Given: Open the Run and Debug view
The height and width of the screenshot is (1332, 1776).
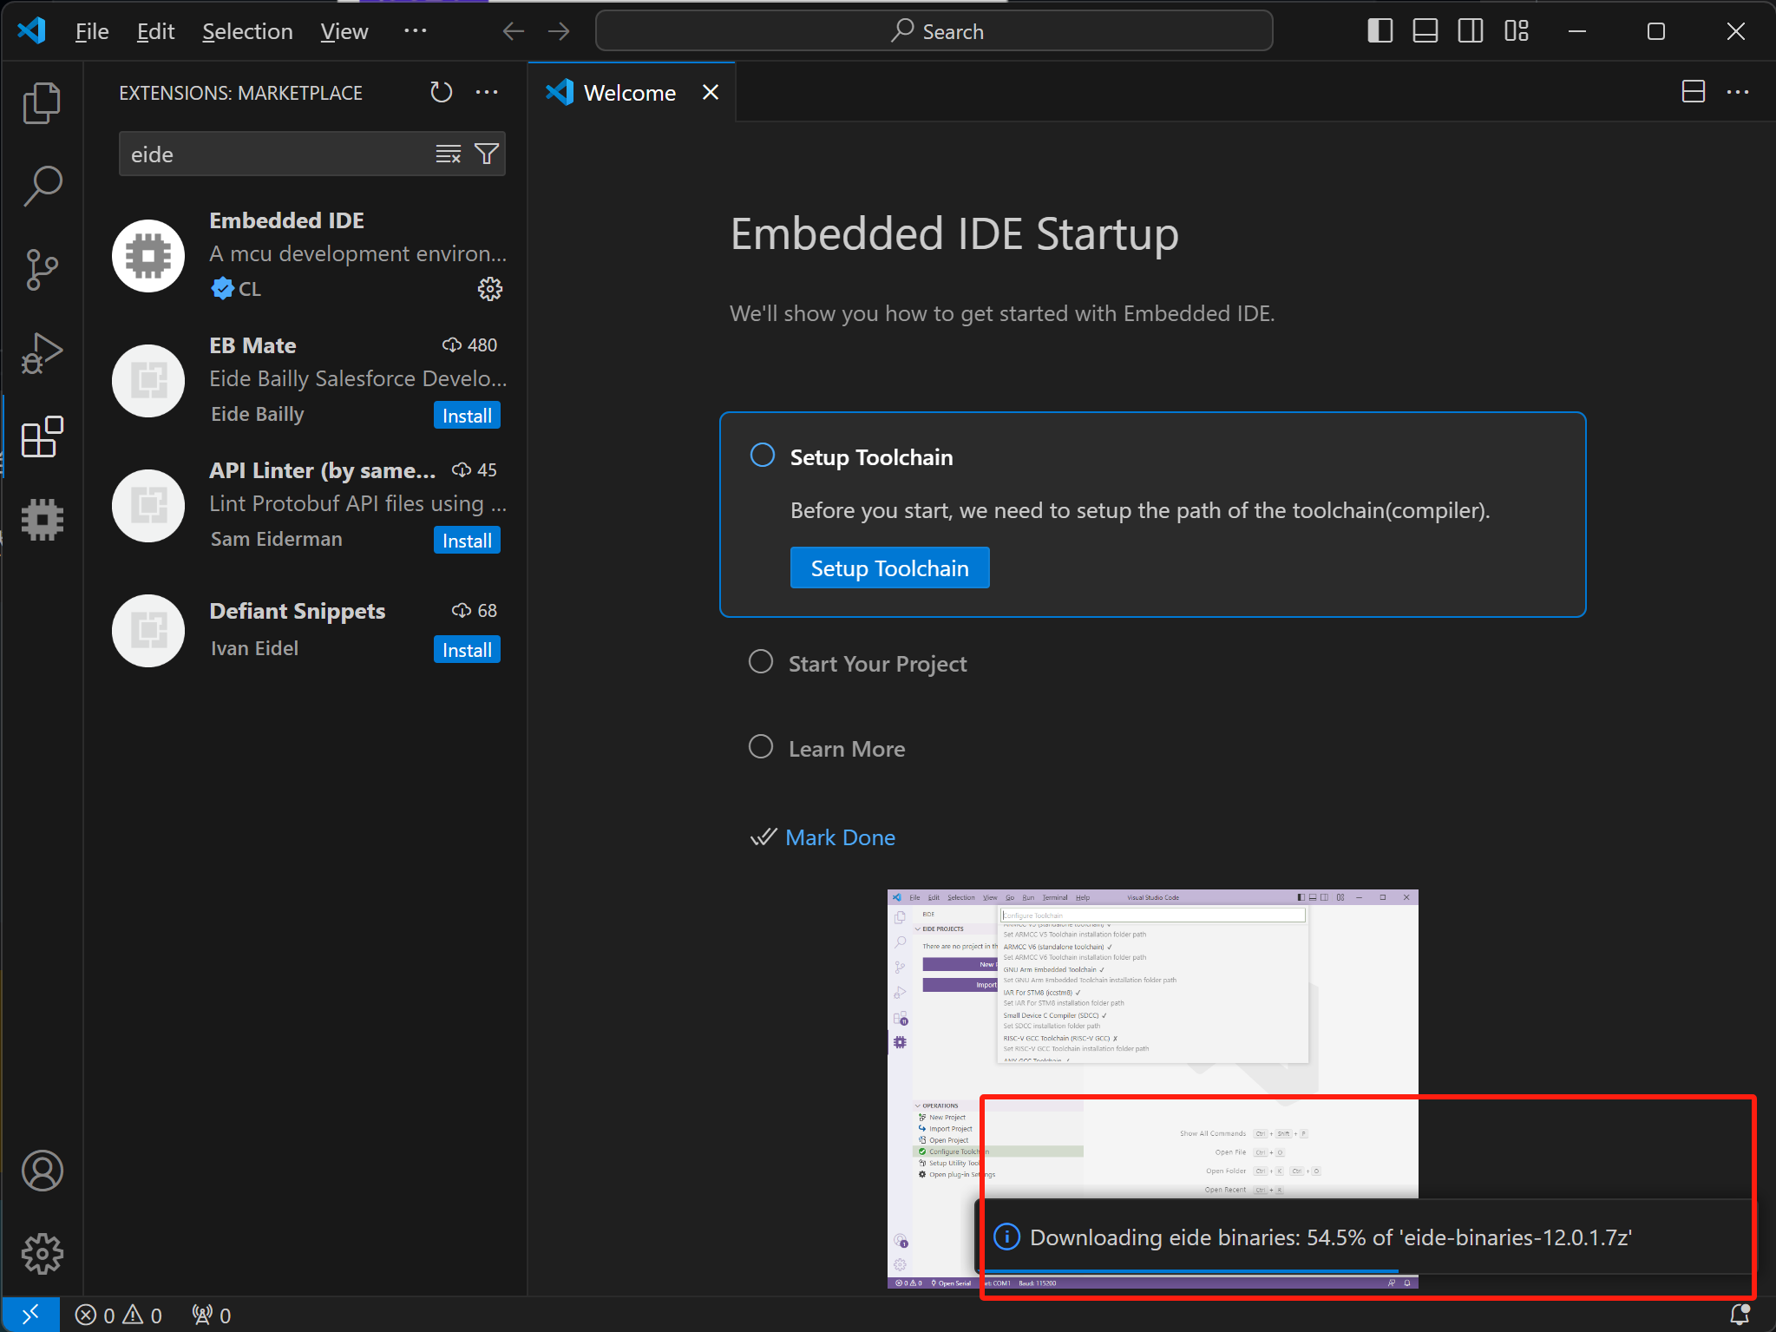Looking at the screenshot, I should tap(42, 352).
